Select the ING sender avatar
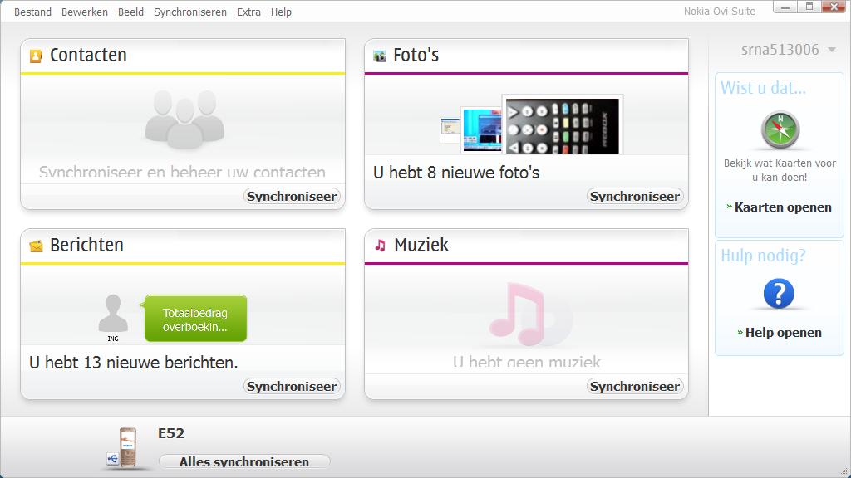 tap(113, 314)
